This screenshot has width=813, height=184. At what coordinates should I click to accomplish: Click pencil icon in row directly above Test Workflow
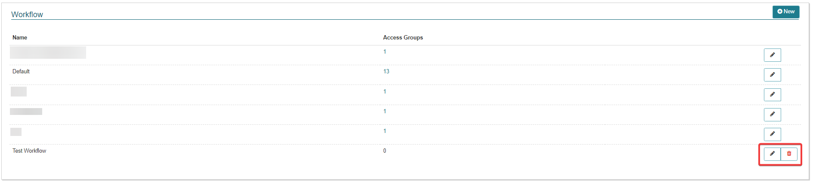coord(772,134)
